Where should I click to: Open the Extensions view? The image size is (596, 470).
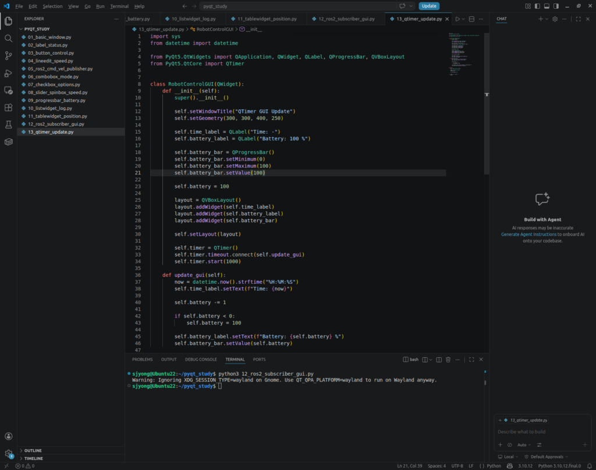pos(8,108)
